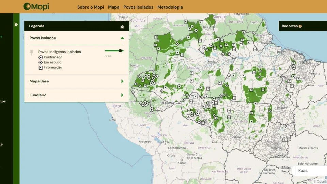Click the Mopi logo in the header
Viewport: 327px width, 184px height.
click(36, 6)
